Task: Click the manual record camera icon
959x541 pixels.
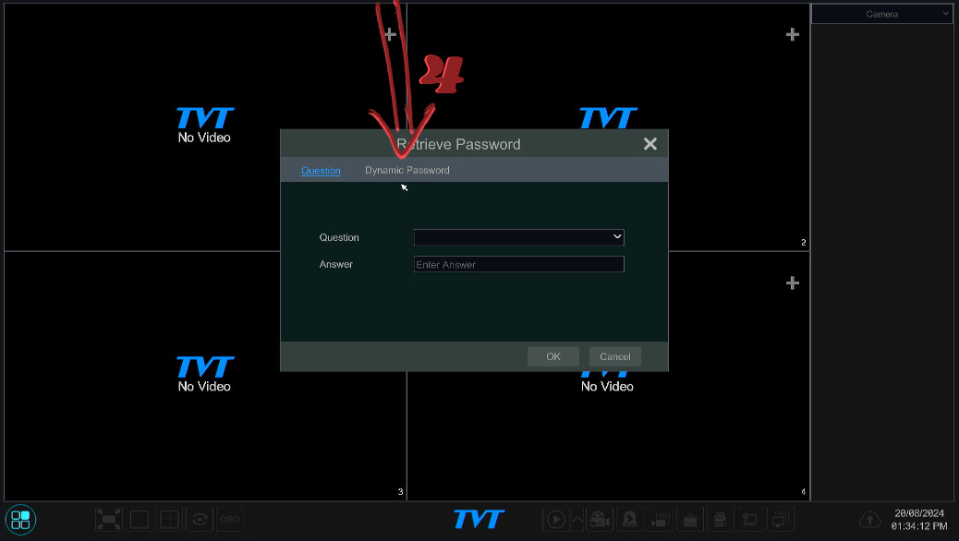Action: (600, 520)
